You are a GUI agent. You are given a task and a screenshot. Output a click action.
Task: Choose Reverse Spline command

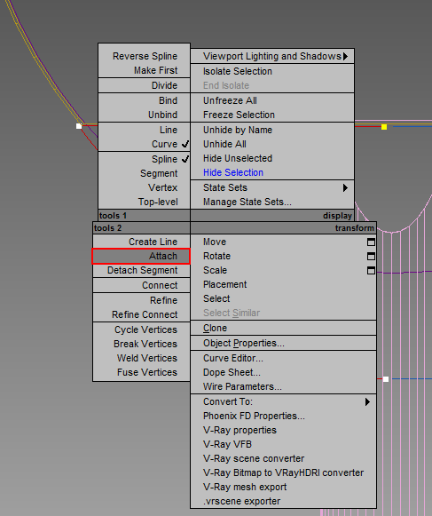(144, 56)
